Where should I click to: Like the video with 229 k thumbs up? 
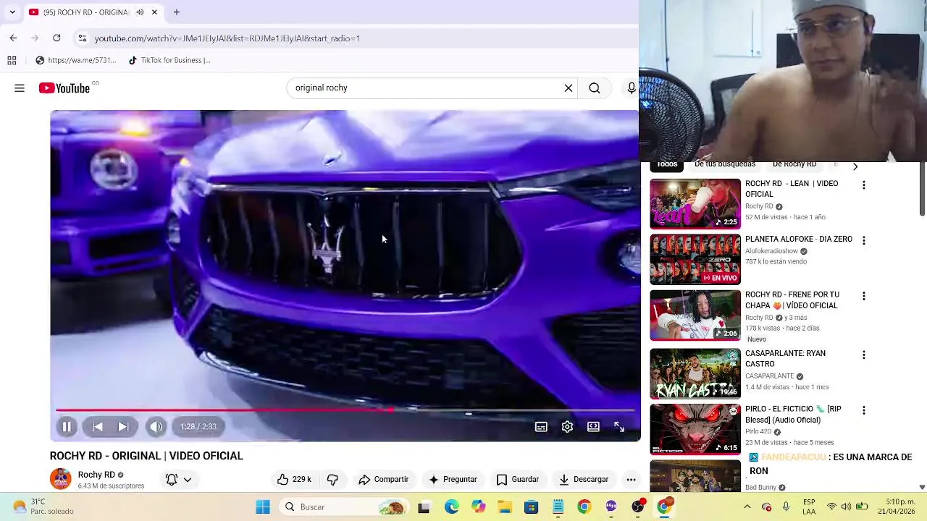[294, 479]
